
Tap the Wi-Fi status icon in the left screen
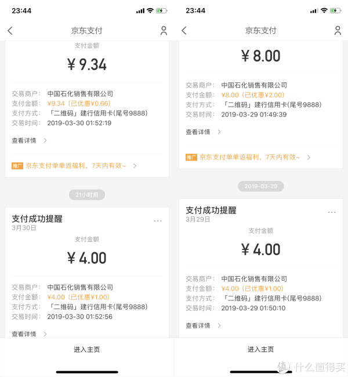tap(150, 10)
